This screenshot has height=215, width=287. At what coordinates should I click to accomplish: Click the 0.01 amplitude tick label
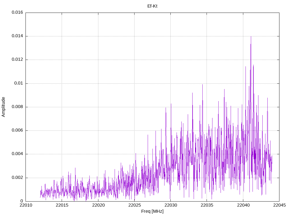click(x=18, y=83)
